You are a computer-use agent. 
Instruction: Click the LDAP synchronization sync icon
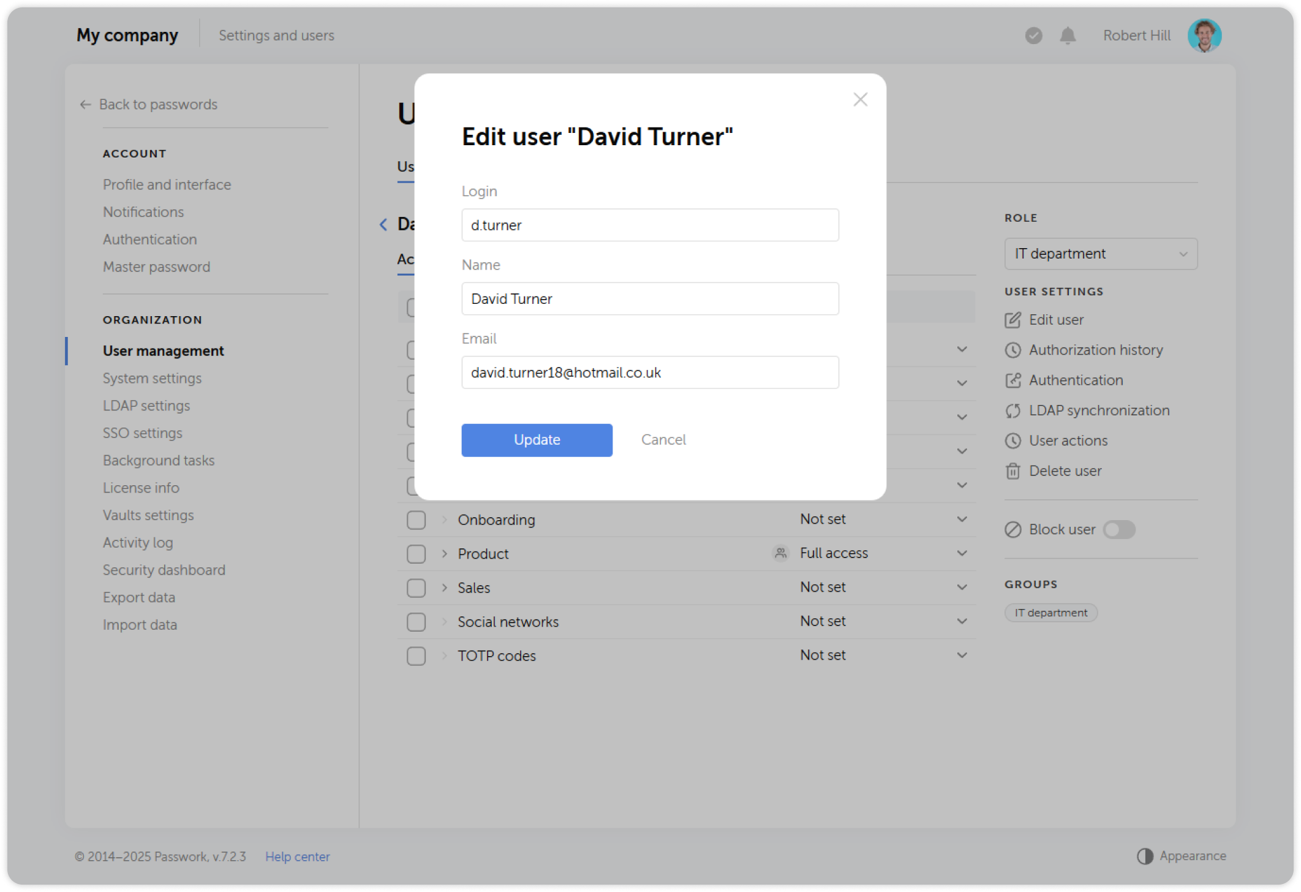click(1013, 410)
